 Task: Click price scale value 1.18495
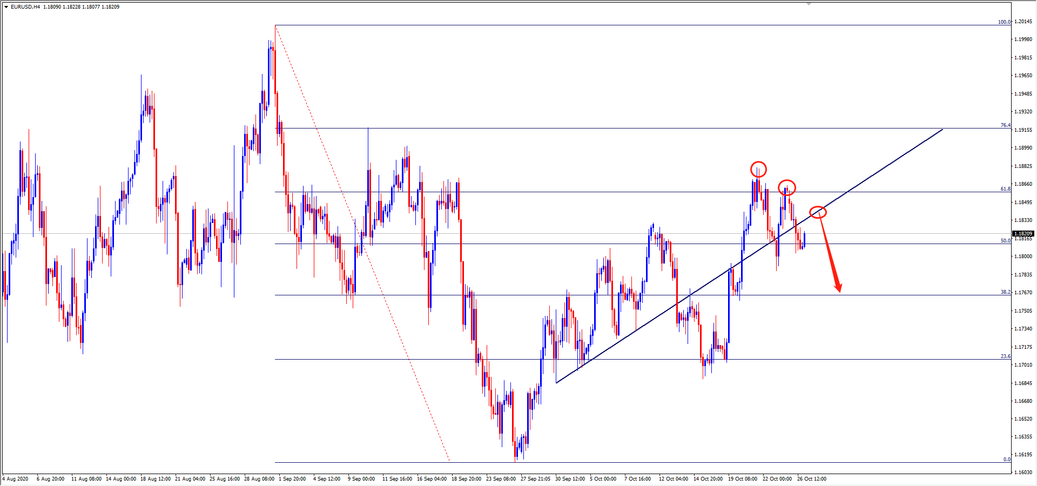point(1023,202)
